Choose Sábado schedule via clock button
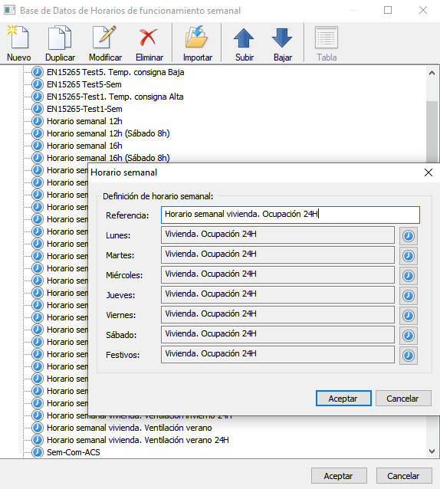The width and height of the screenshot is (440, 489). [x=409, y=336]
